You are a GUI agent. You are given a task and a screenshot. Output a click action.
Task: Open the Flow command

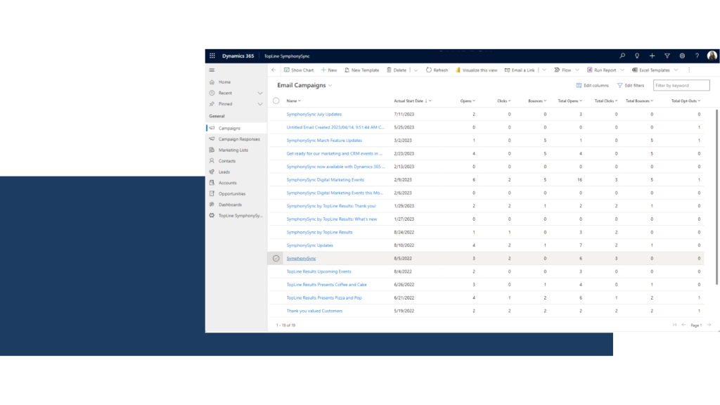(x=562, y=70)
